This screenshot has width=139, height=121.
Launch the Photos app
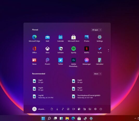[87, 38]
